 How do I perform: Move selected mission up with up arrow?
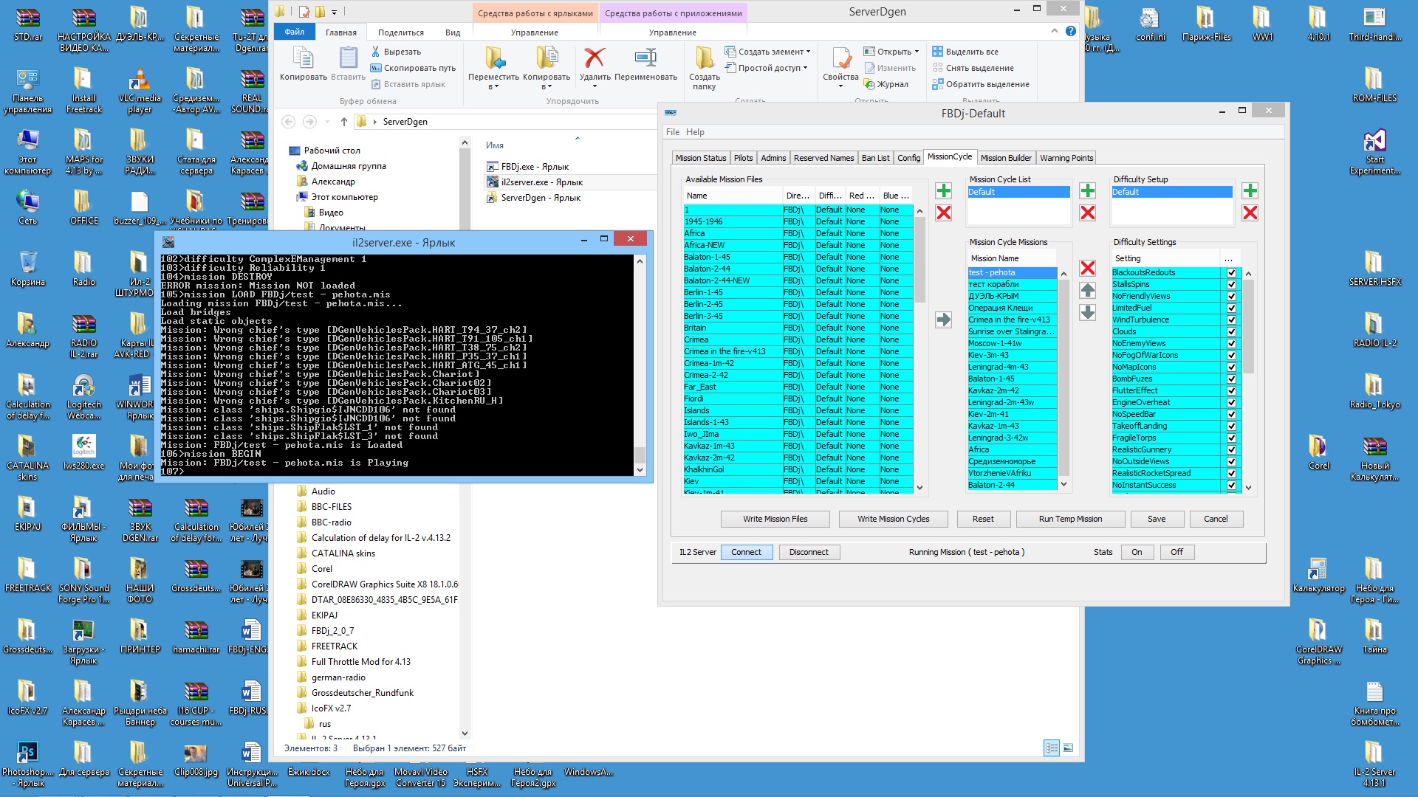(x=1087, y=290)
